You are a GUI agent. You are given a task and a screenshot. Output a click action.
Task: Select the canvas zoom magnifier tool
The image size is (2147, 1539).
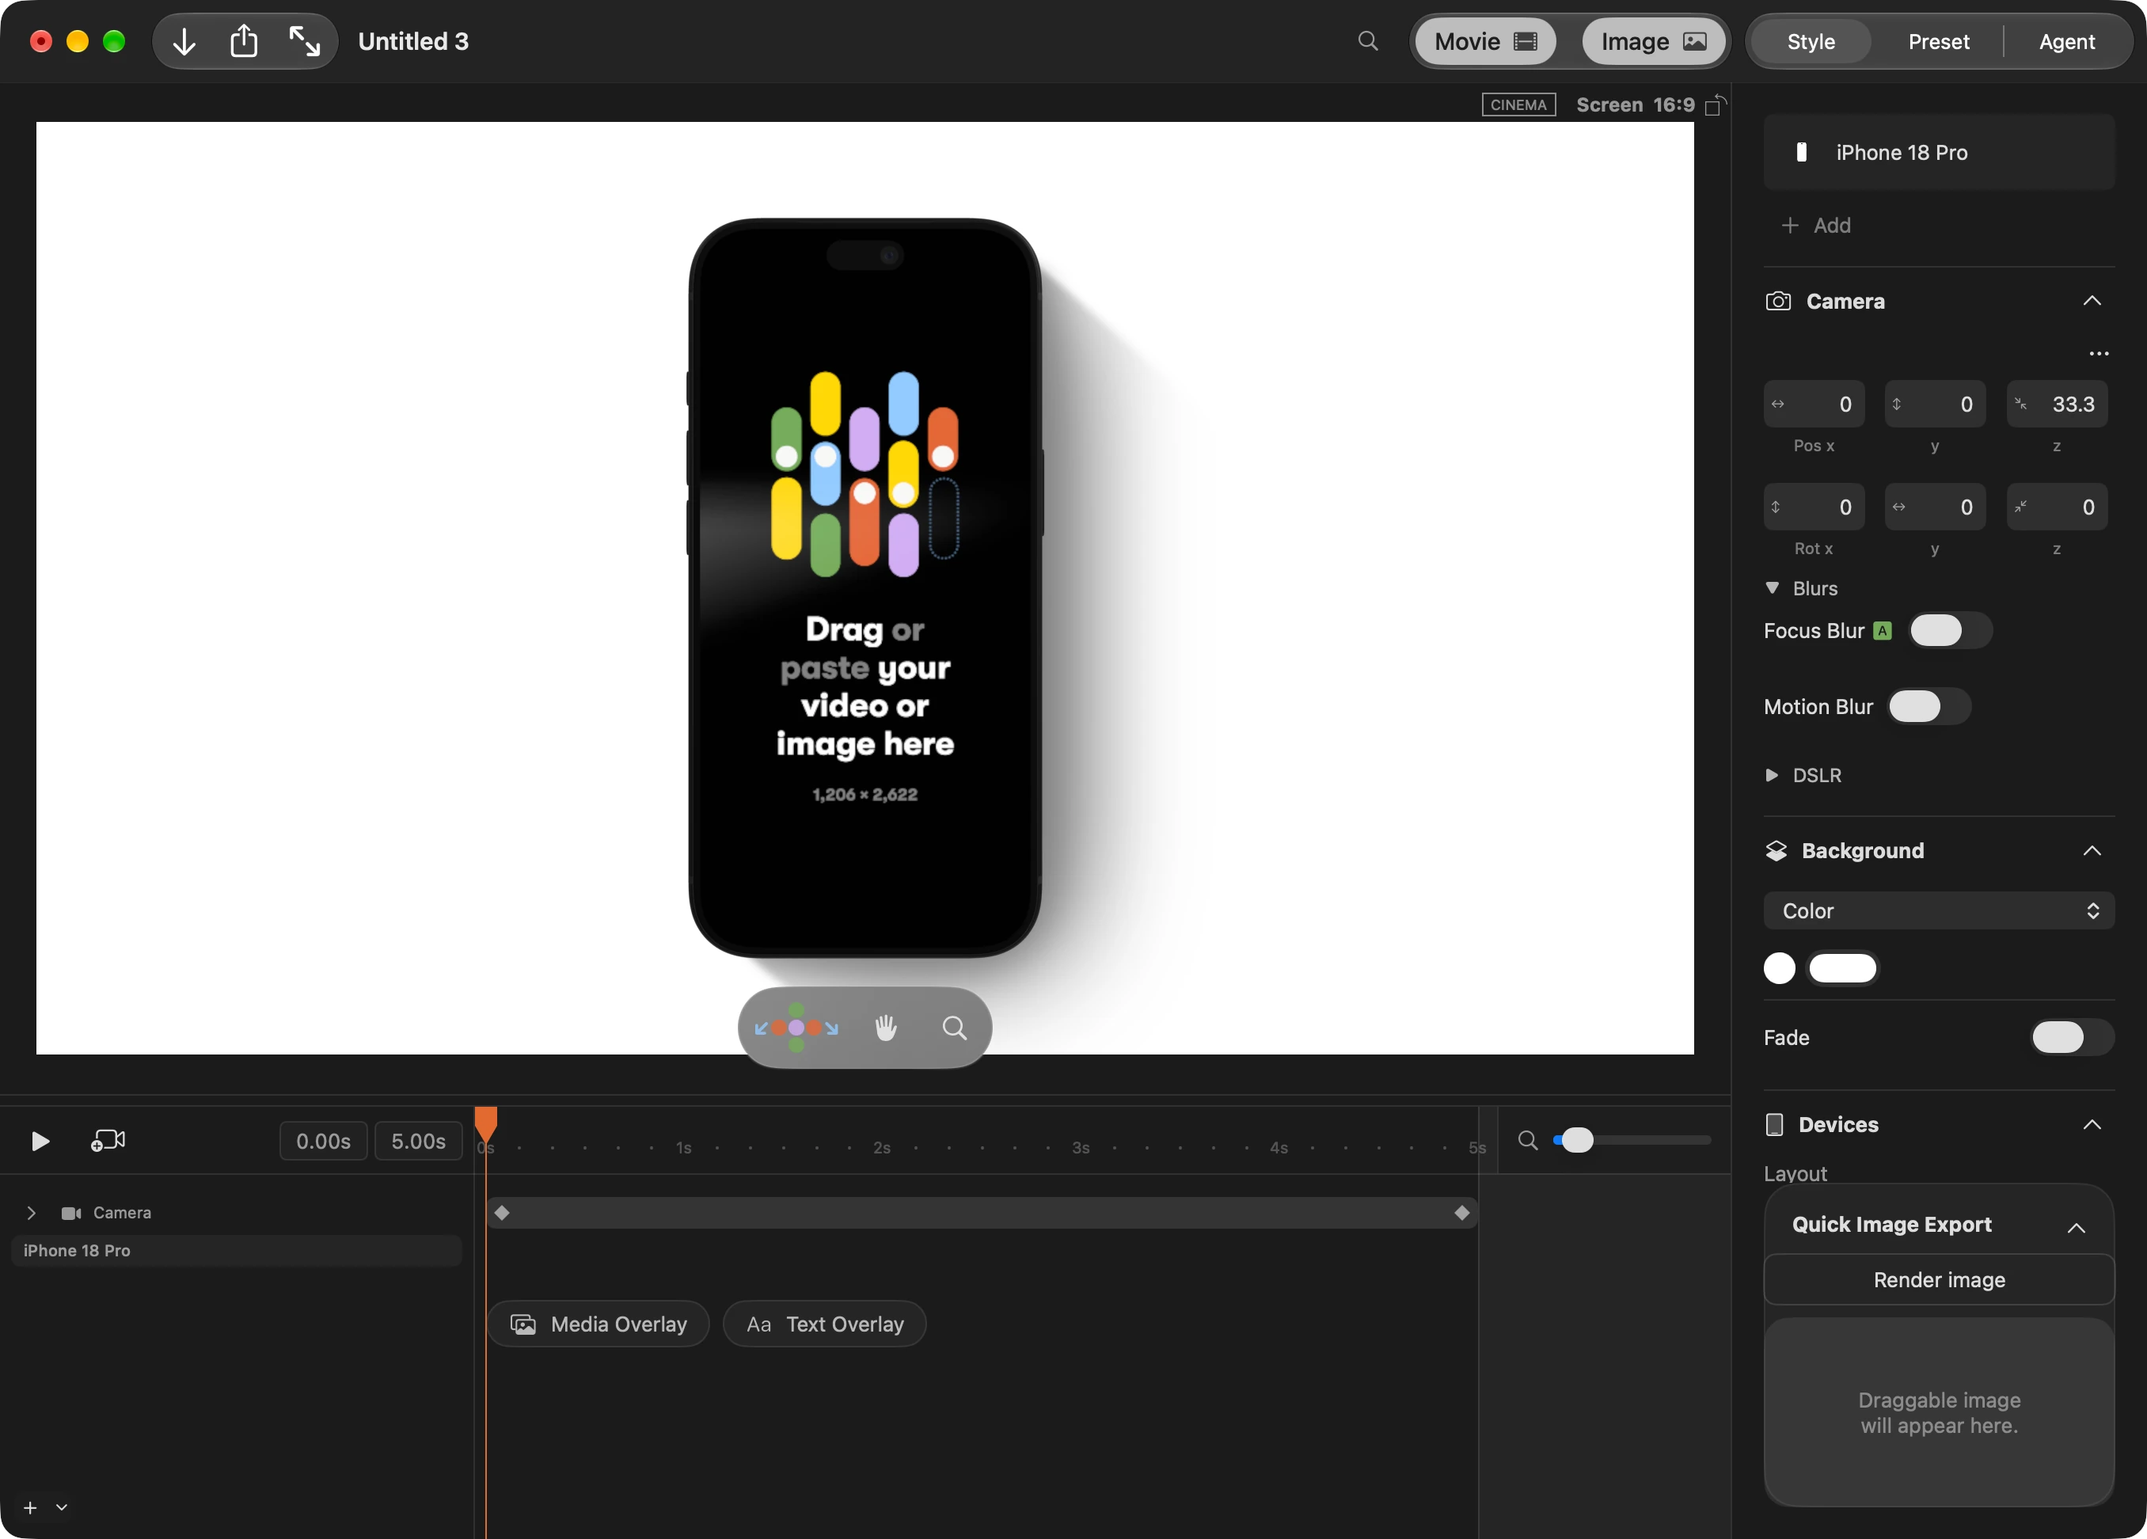(954, 1028)
